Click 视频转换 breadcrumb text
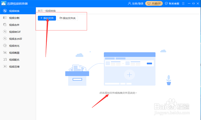The image size is (201, 120). click(51, 11)
